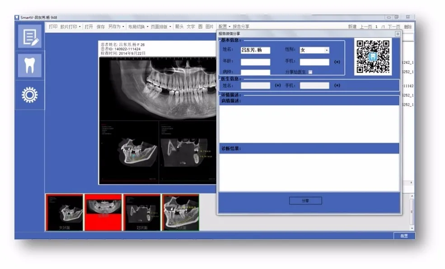Expand the 性别 gender dropdown
The height and width of the screenshot is (269, 445).
(327, 50)
